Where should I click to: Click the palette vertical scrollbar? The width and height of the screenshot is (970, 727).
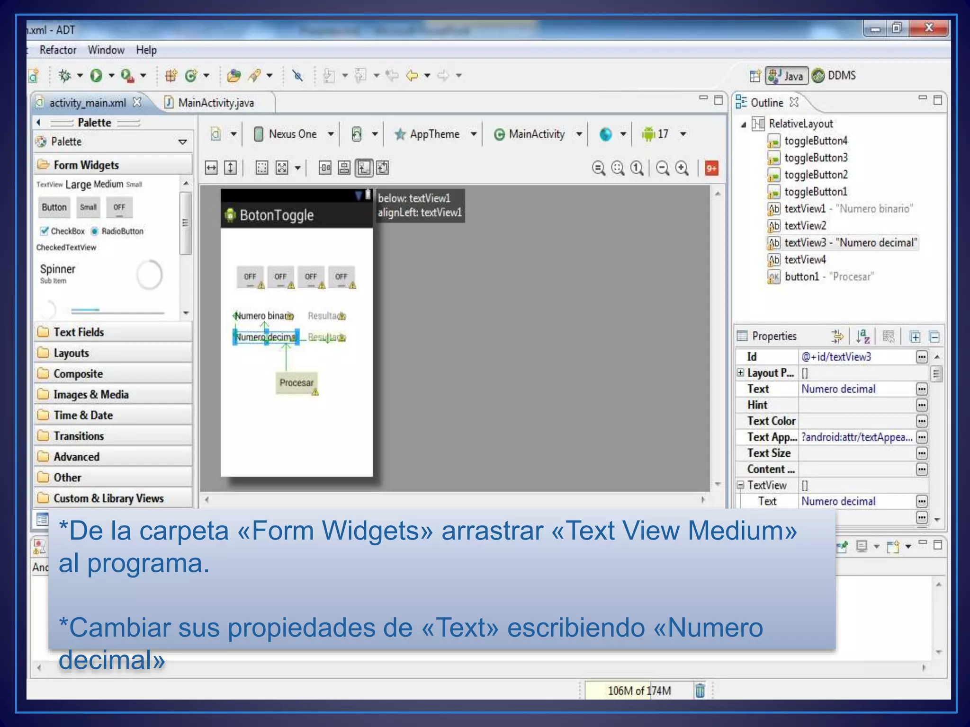click(x=186, y=223)
